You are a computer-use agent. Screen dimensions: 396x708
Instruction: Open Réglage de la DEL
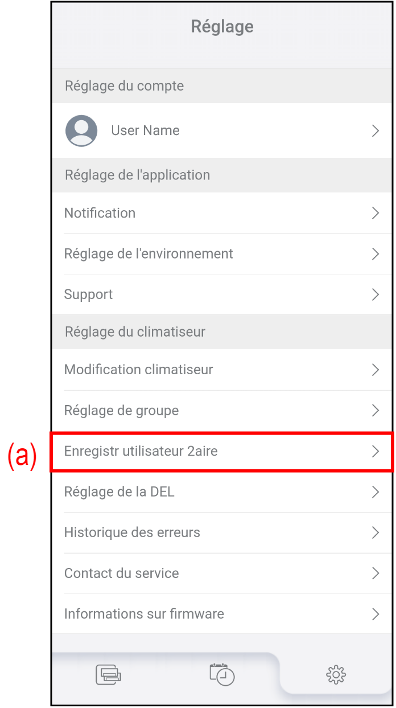[119, 492]
